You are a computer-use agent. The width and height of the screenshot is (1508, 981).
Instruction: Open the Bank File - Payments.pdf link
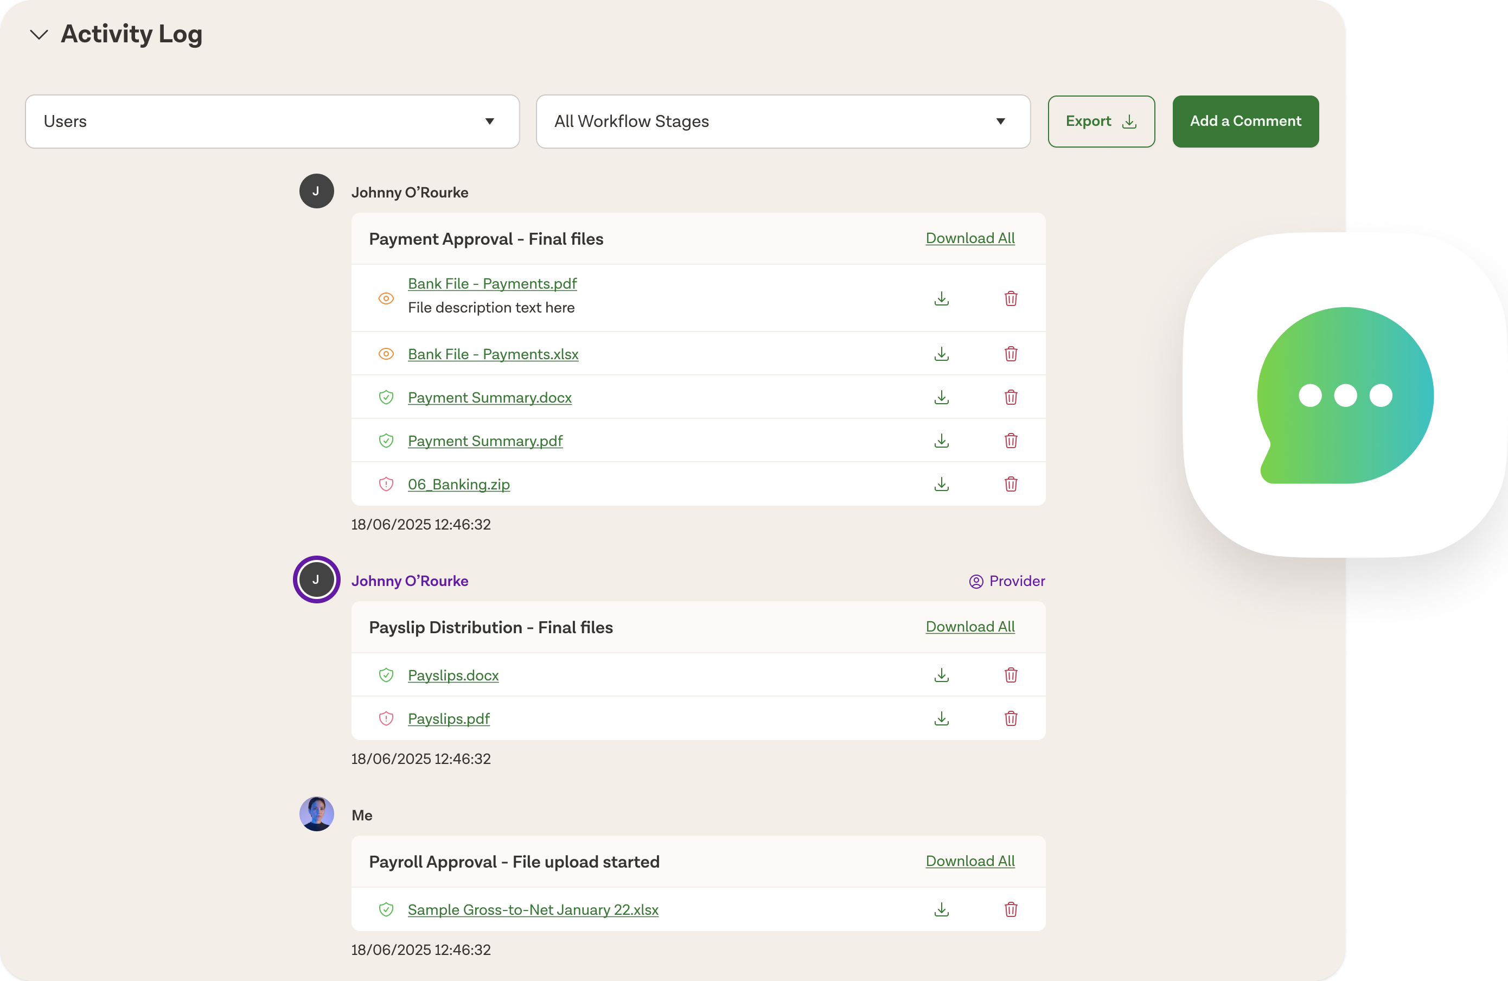[x=493, y=284]
